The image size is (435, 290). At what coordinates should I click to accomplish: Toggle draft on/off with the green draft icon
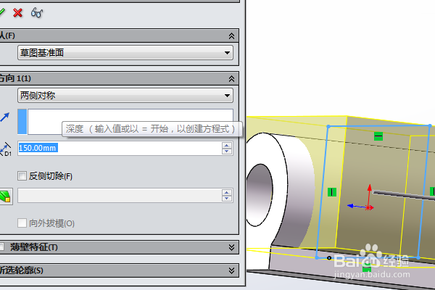5,196
